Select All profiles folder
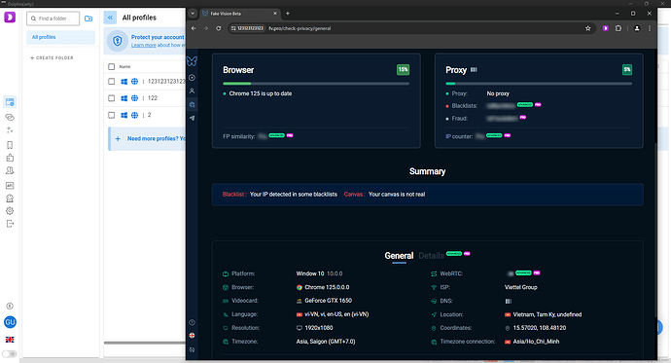The image size is (671, 363). tap(60, 37)
